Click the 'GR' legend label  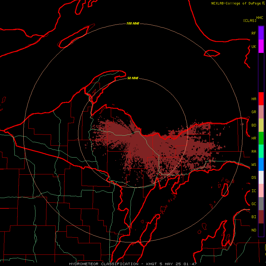point(254,112)
